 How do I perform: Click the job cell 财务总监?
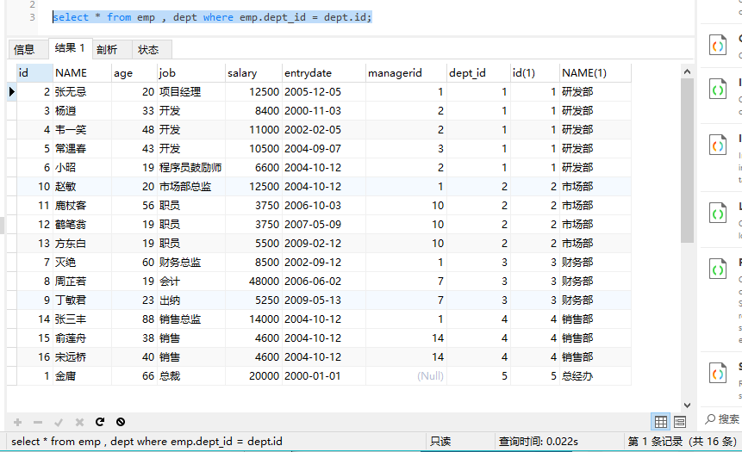pyautogui.click(x=191, y=262)
